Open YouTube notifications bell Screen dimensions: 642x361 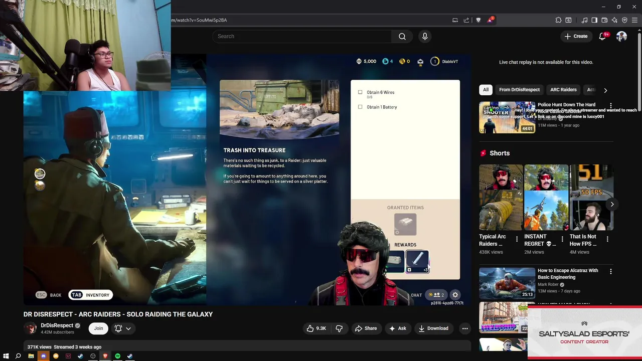(603, 36)
